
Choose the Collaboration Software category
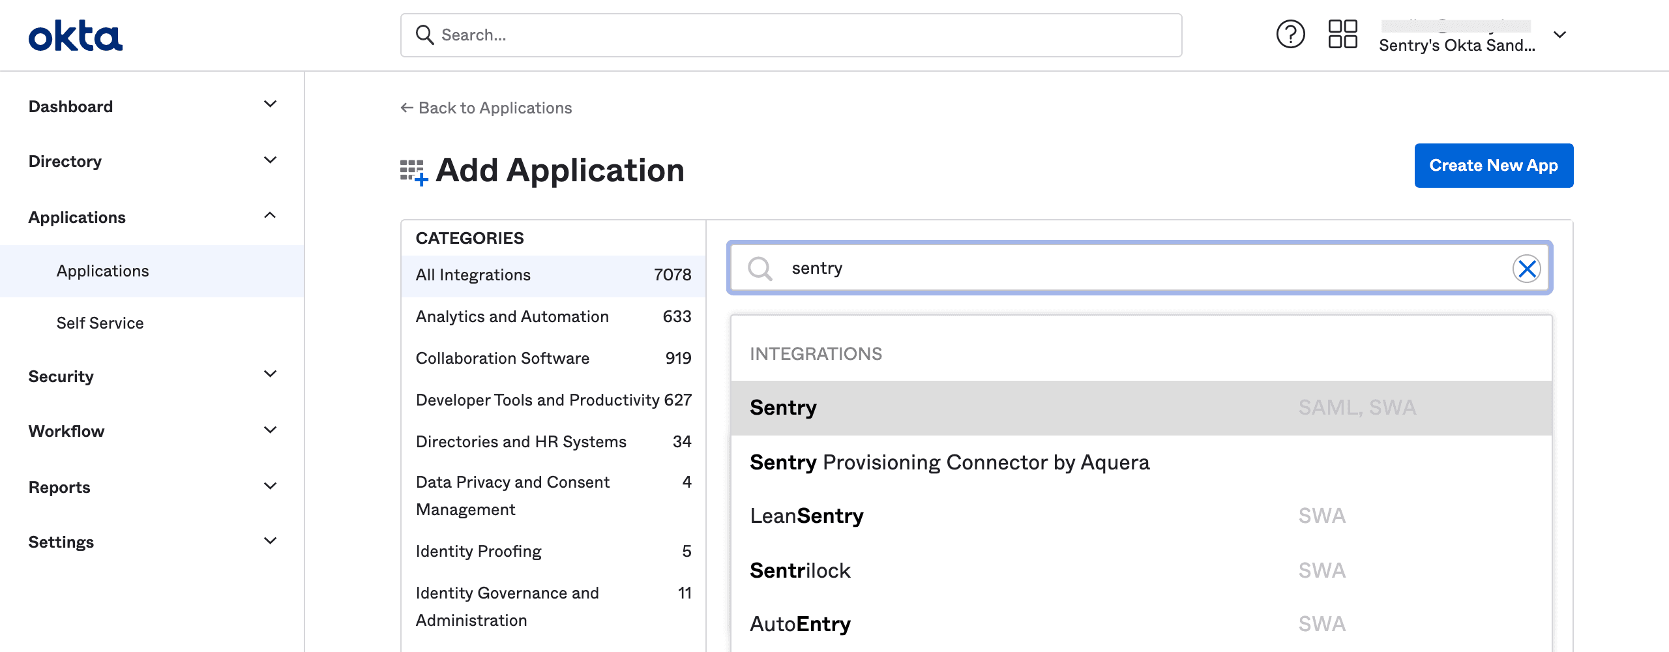[x=502, y=358]
